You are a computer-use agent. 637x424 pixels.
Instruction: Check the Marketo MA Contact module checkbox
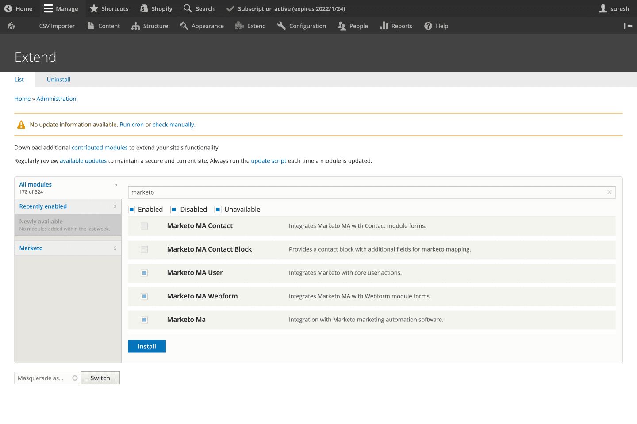click(144, 226)
